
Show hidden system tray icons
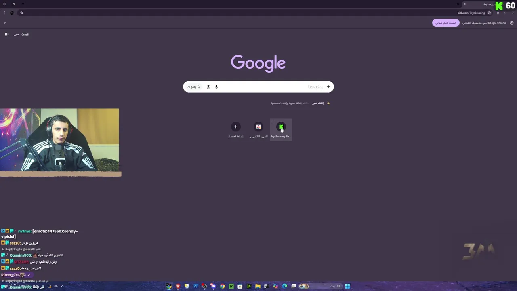coord(62,286)
